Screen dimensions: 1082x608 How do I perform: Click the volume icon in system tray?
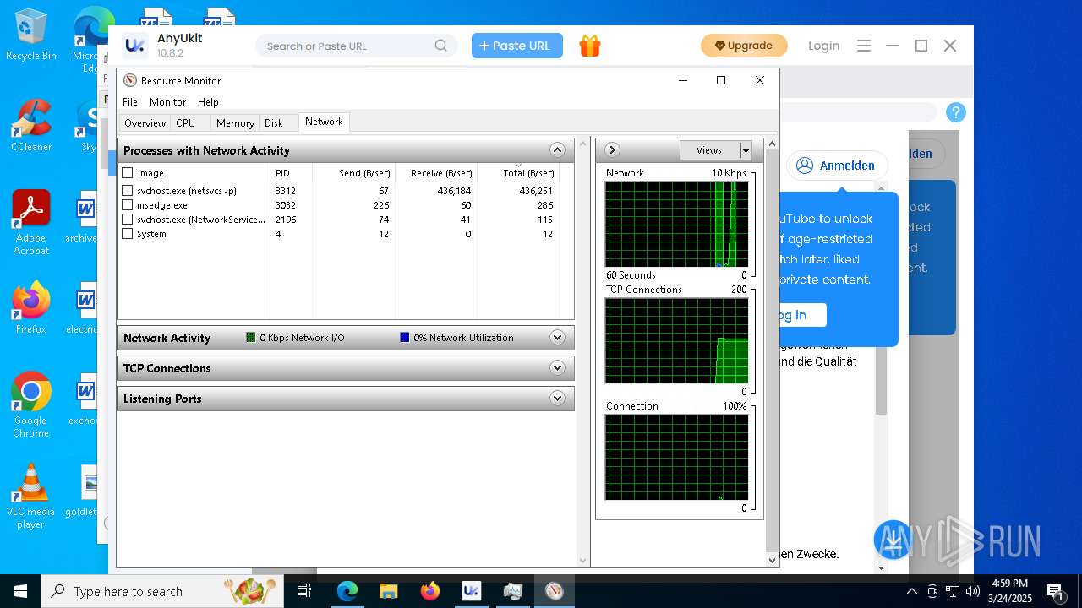pyautogui.click(x=972, y=591)
